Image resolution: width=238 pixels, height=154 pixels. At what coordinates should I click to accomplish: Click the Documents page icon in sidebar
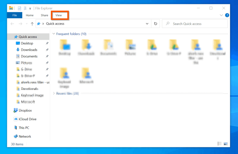[18, 56]
